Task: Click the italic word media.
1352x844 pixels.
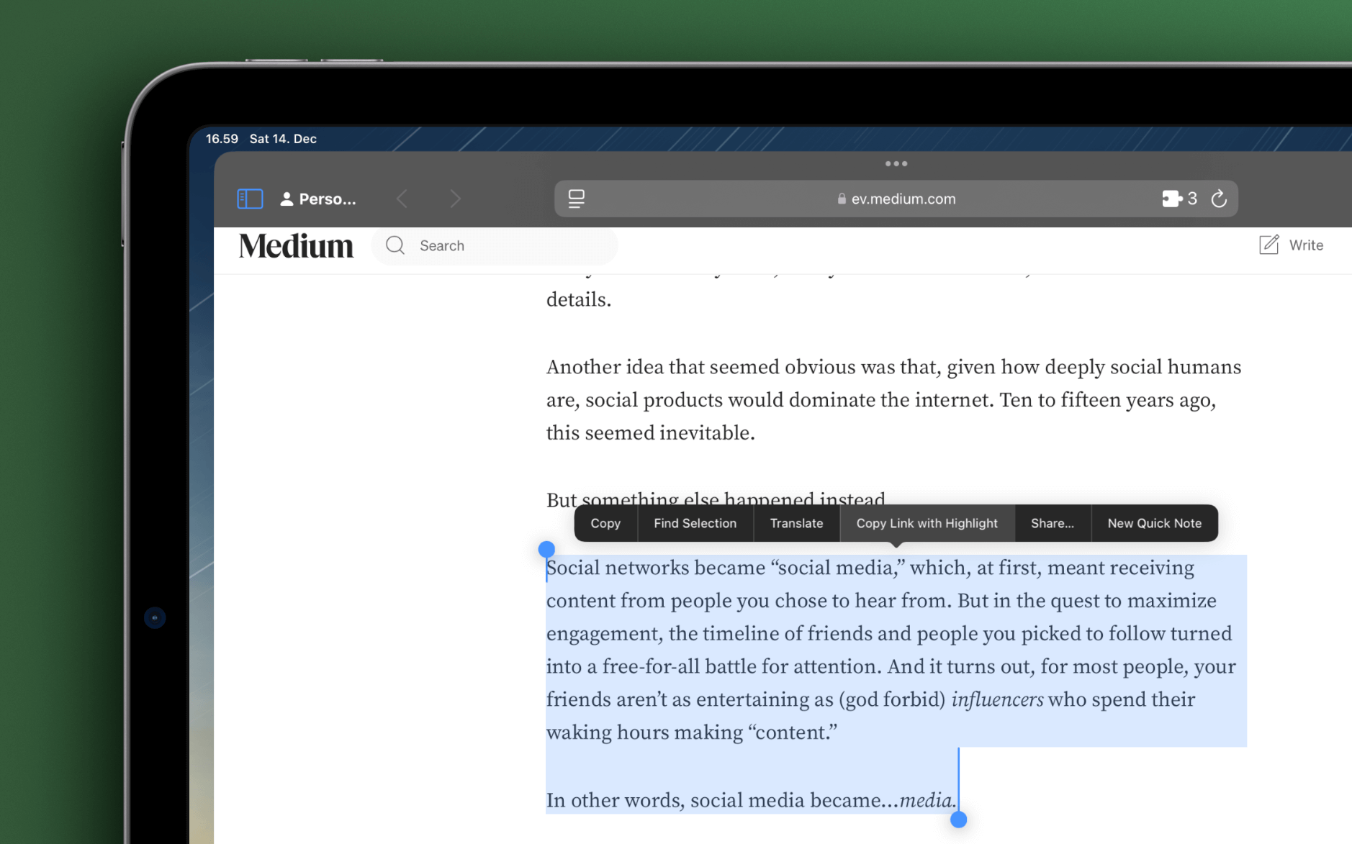Action: coord(928,800)
